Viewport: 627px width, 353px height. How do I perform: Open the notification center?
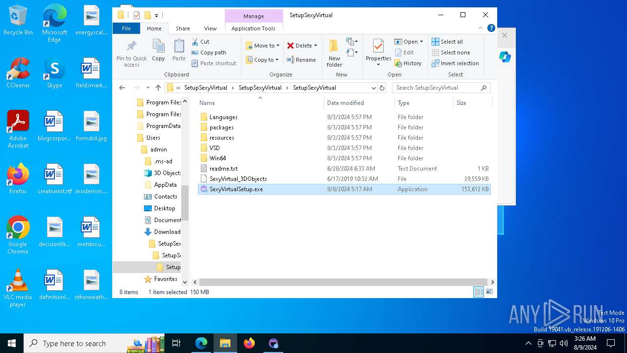(611, 343)
